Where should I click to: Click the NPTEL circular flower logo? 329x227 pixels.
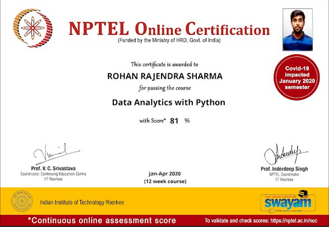pyautogui.click(x=33, y=28)
